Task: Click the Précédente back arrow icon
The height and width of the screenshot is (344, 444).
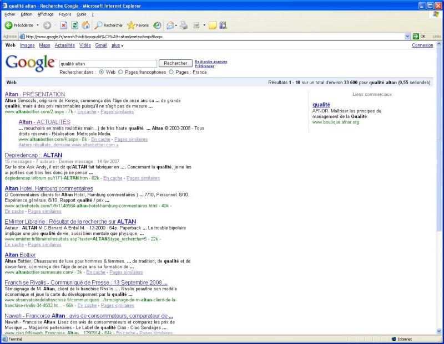Action: coord(8,25)
